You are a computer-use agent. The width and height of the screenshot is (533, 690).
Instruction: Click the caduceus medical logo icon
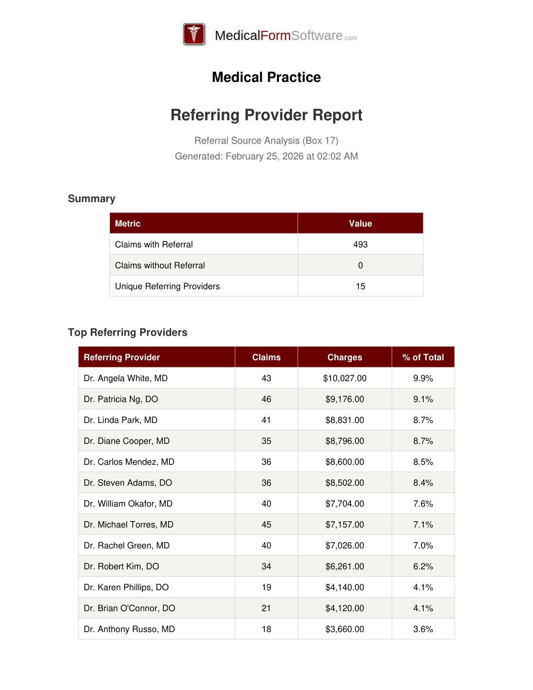(x=194, y=34)
